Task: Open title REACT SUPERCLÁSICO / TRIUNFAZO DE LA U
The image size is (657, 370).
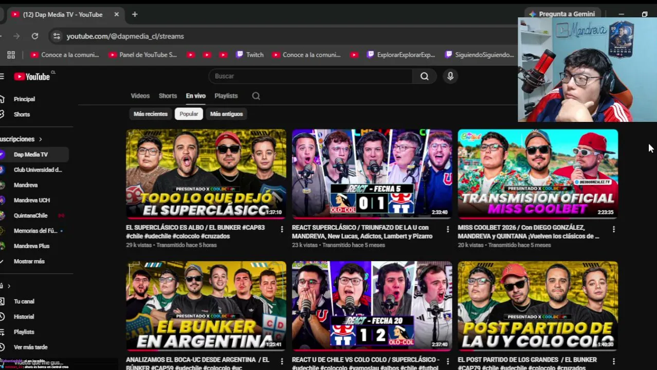Action: (362, 232)
